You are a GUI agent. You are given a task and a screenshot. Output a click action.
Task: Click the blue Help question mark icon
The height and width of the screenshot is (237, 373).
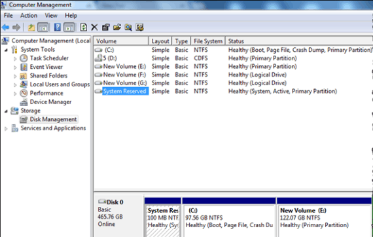point(58,27)
